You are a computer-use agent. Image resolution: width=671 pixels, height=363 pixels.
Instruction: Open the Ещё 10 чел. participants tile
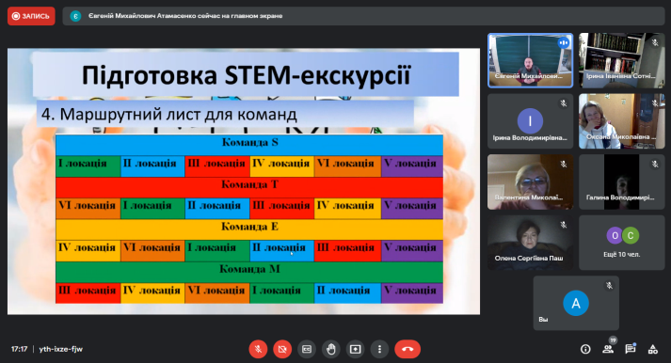pos(622,243)
